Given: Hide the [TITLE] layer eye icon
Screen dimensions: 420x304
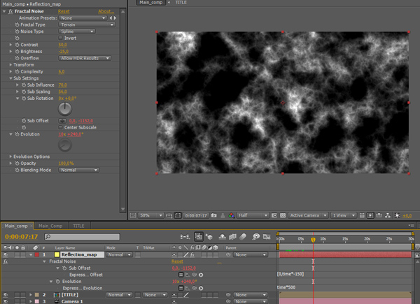Looking at the screenshot, I should click(5, 295).
